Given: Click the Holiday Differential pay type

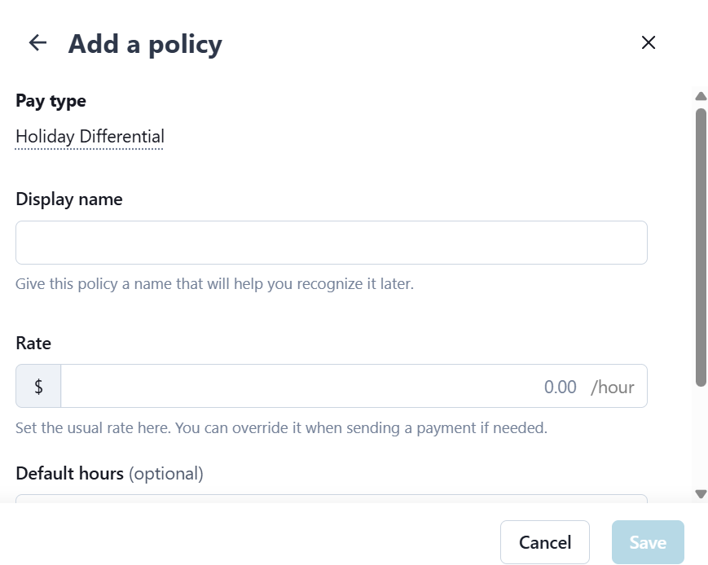Looking at the screenshot, I should click(90, 137).
